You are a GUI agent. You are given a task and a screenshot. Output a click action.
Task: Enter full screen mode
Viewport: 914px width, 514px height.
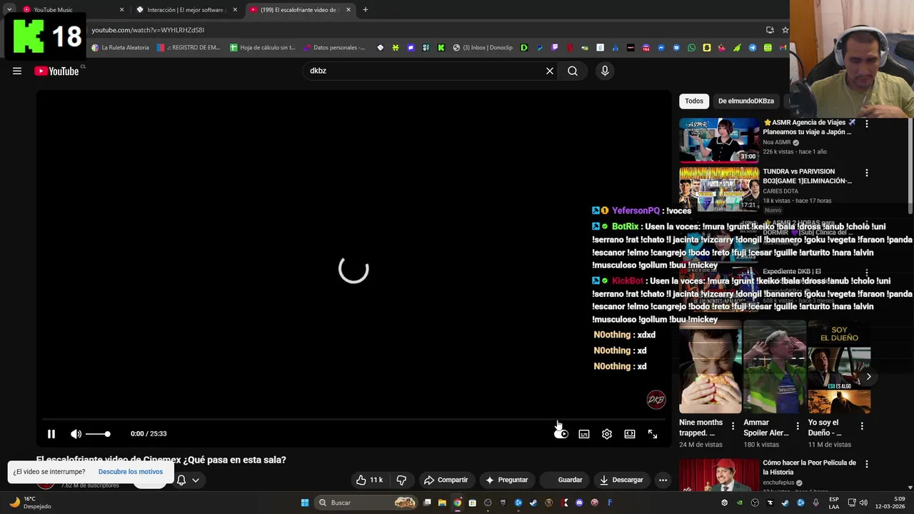tap(653, 433)
